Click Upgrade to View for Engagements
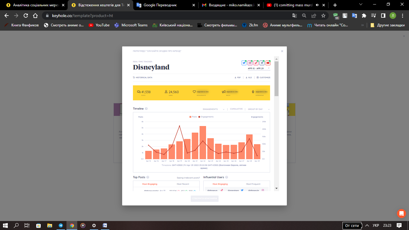 202,92
